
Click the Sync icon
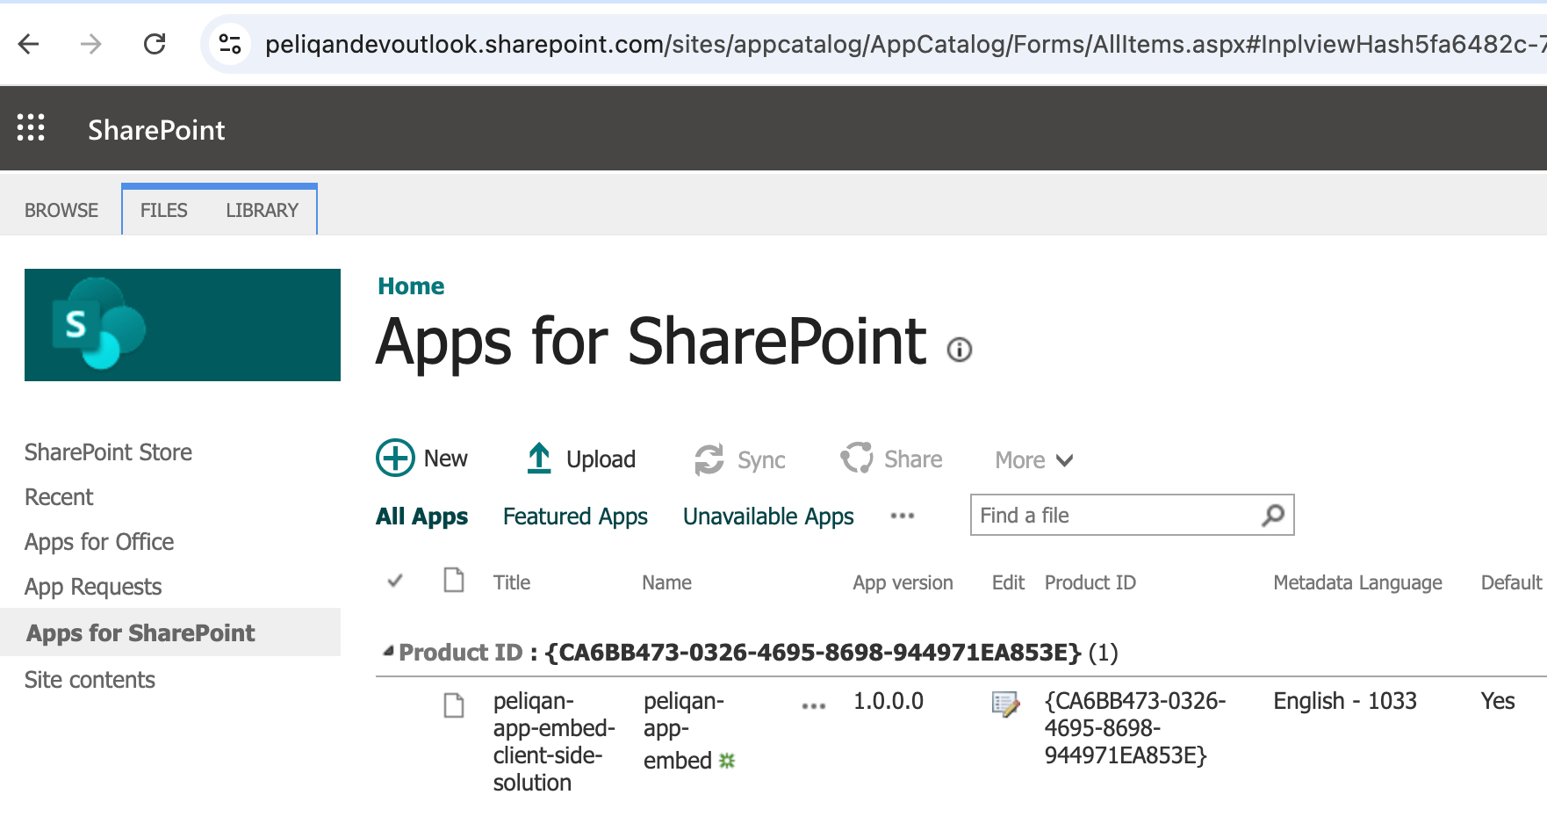(x=709, y=459)
